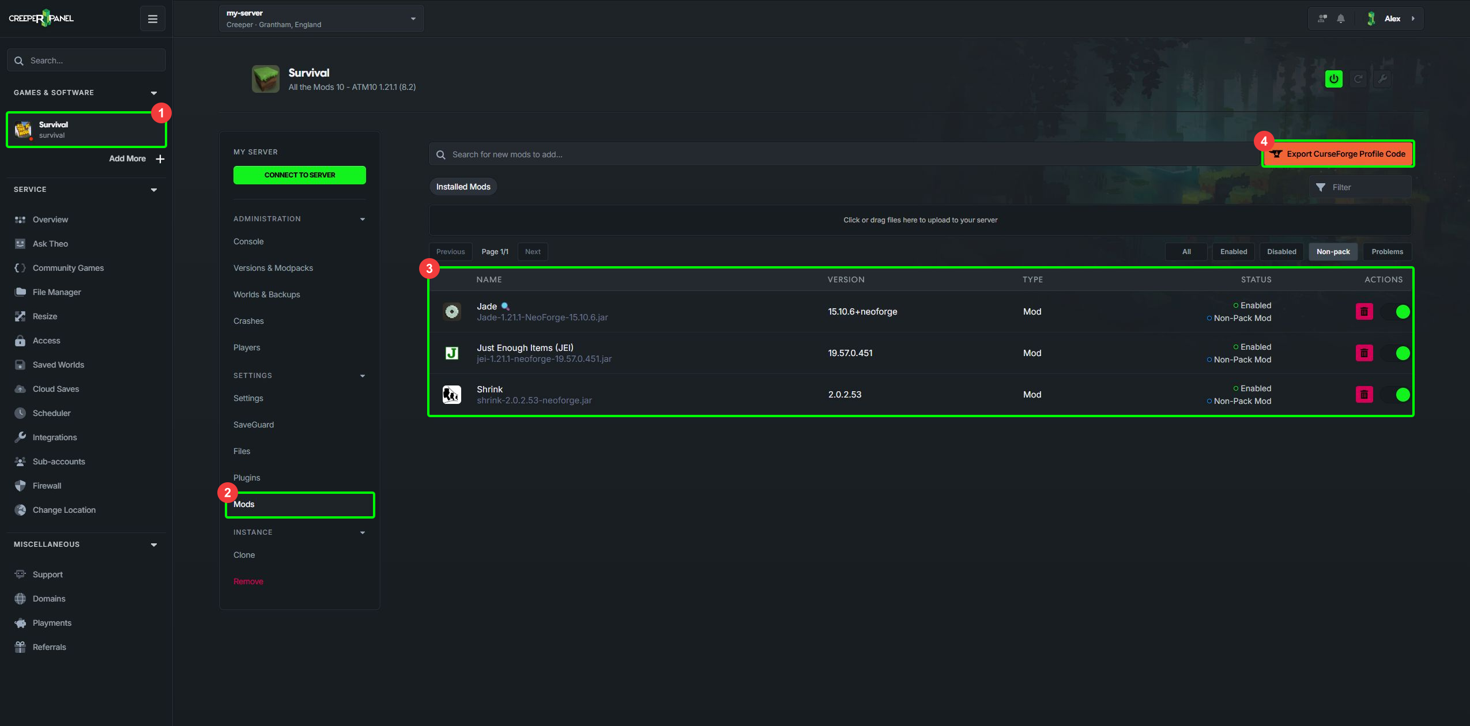The image size is (1470, 726).
Task: Select the Problems filter tab
Action: [x=1388, y=252]
